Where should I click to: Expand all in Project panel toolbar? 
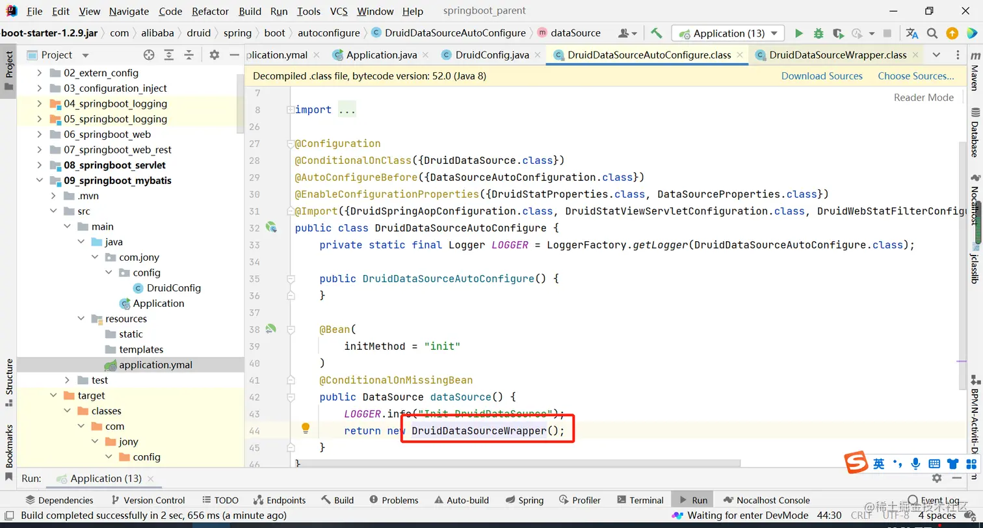(x=169, y=55)
